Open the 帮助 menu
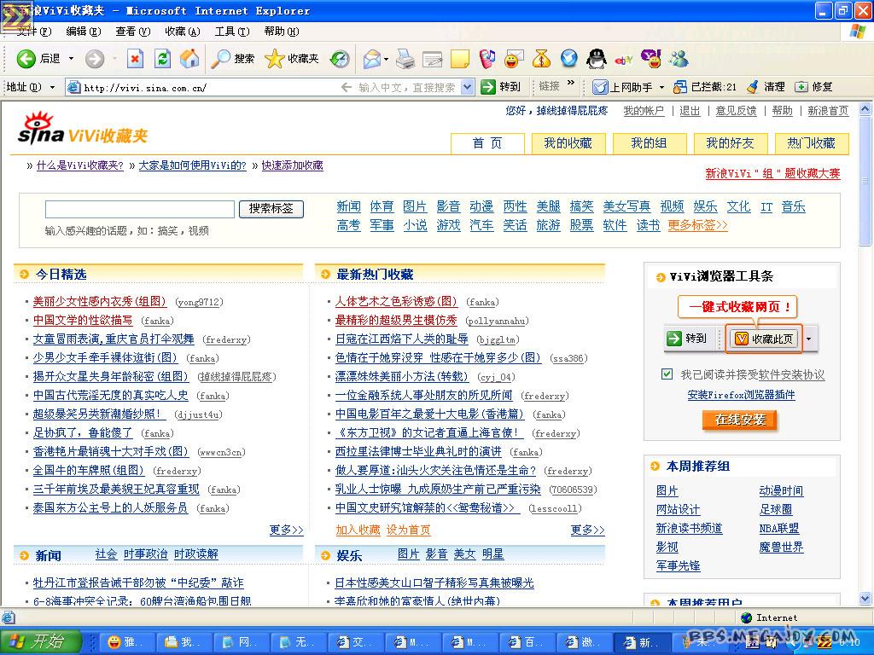The width and height of the screenshot is (874, 655). 282,32
